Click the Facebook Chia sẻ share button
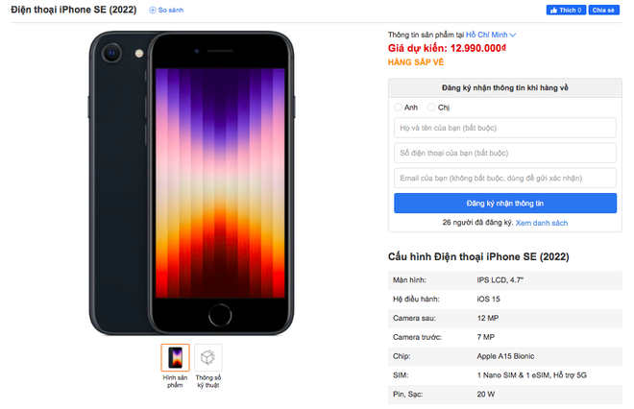 click(602, 10)
